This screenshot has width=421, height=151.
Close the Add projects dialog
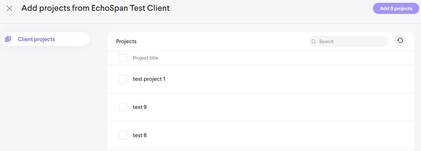(9, 9)
